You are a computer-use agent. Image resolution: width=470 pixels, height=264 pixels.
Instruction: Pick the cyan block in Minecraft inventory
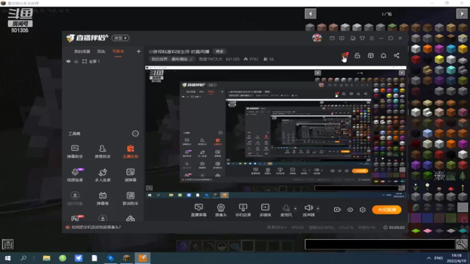(451, 49)
